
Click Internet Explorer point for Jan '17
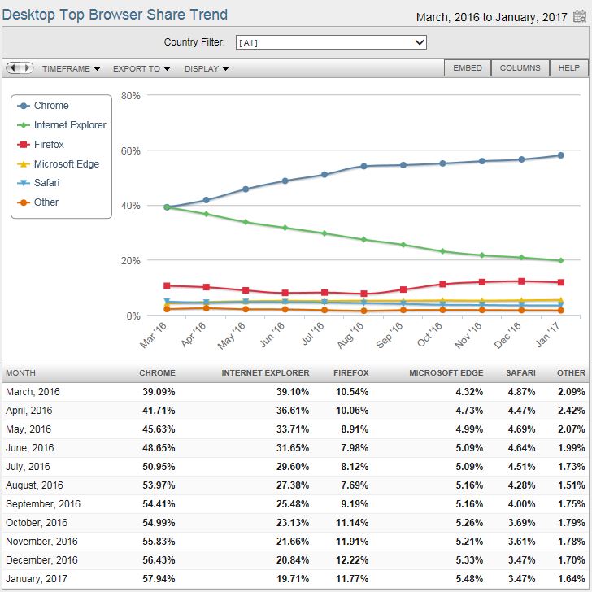pyautogui.click(x=560, y=261)
